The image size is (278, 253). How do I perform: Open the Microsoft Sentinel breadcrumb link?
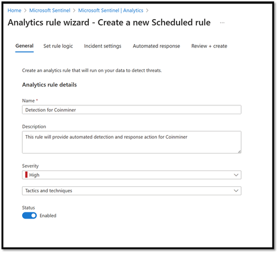coord(50,11)
